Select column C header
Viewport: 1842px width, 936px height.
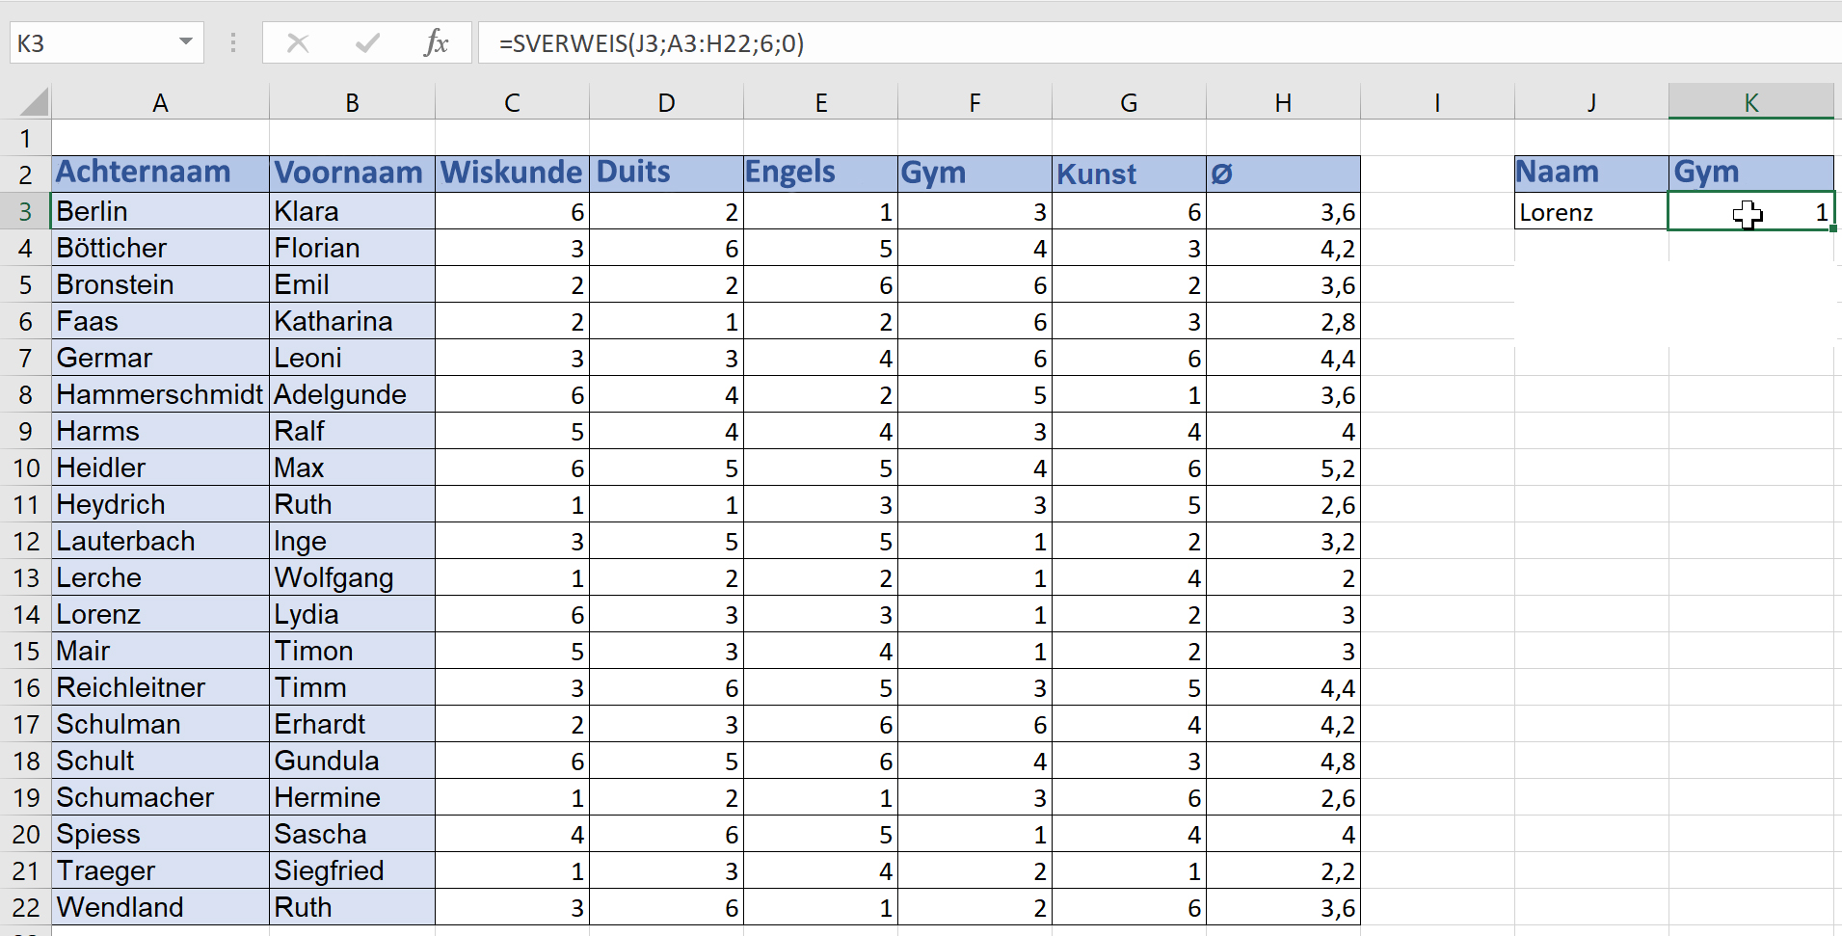(512, 102)
